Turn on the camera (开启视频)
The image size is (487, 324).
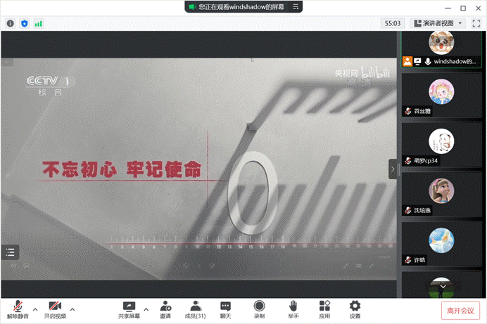click(54, 309)
